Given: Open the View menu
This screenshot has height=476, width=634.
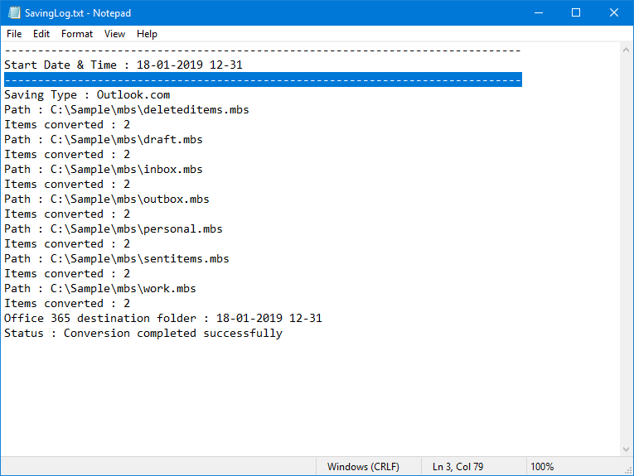Looking at the screenshot, I should [114, 34].
